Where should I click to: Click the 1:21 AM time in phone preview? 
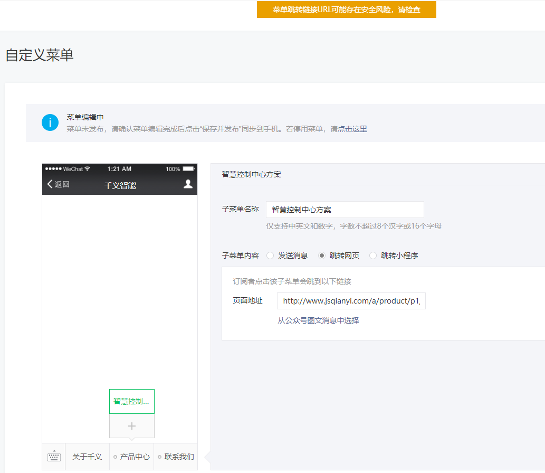119,169
